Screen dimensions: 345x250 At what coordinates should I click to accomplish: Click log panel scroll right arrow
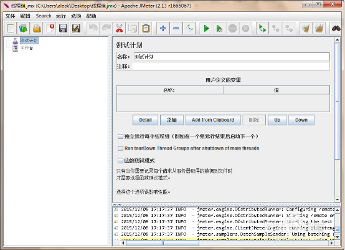coord(331,243)
